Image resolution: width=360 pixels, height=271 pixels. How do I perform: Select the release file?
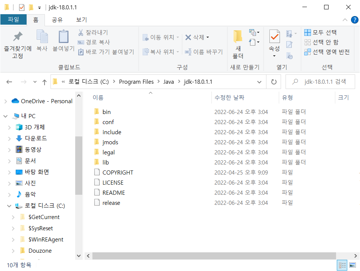coord(111,203)
